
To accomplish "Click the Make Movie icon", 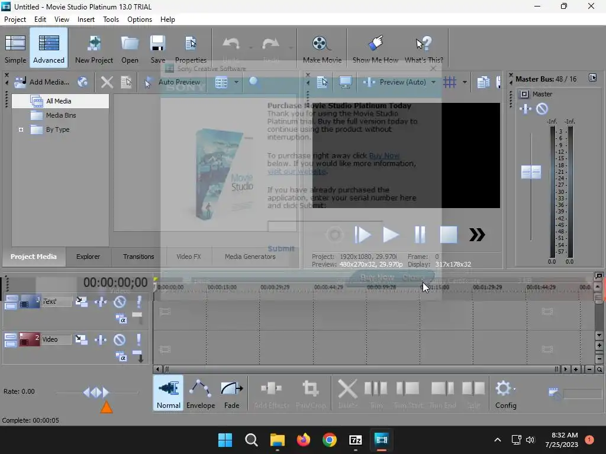I will 322,48.
